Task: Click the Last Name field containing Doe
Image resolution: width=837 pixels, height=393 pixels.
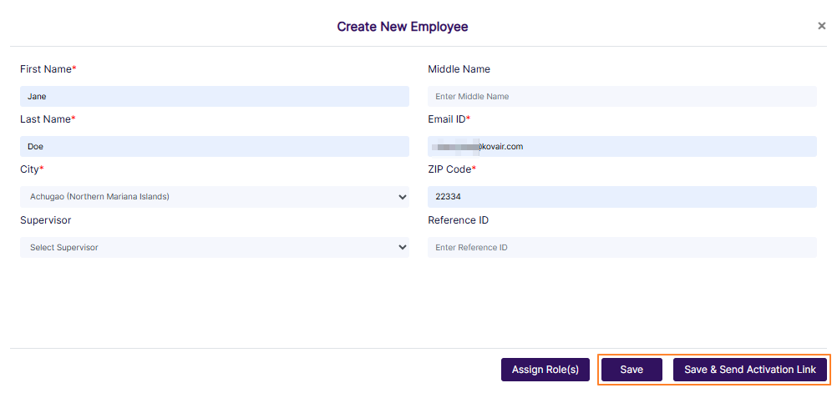Action: point(214,147)
